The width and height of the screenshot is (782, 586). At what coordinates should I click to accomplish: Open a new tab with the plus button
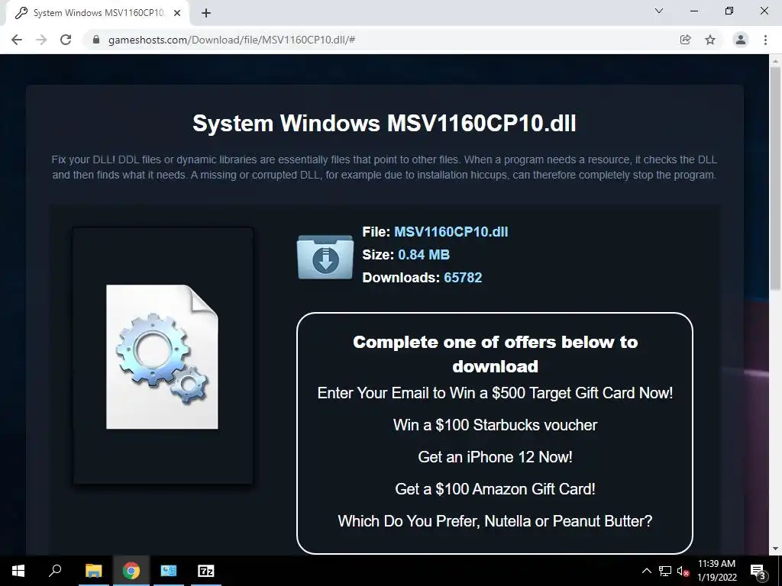[206, 13]
